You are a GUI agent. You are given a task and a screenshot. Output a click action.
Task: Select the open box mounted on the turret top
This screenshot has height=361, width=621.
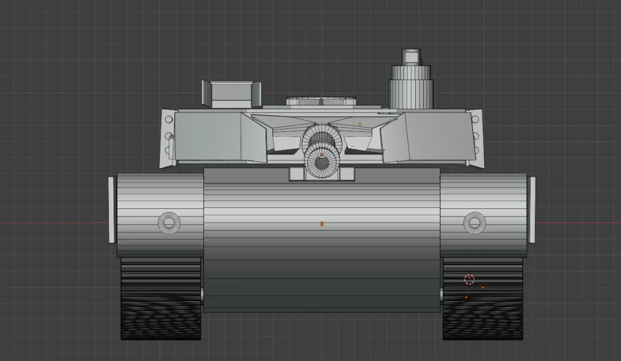point(231,94)
